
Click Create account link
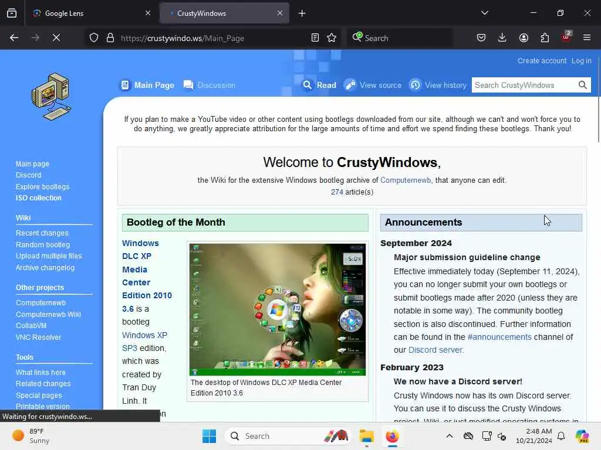pos(542,61)
